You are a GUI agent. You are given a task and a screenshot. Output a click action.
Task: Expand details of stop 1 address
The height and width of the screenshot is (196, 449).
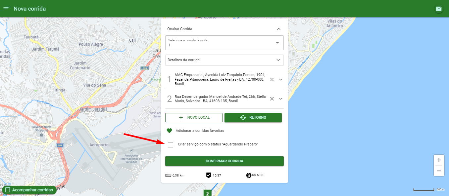(280, 80)
